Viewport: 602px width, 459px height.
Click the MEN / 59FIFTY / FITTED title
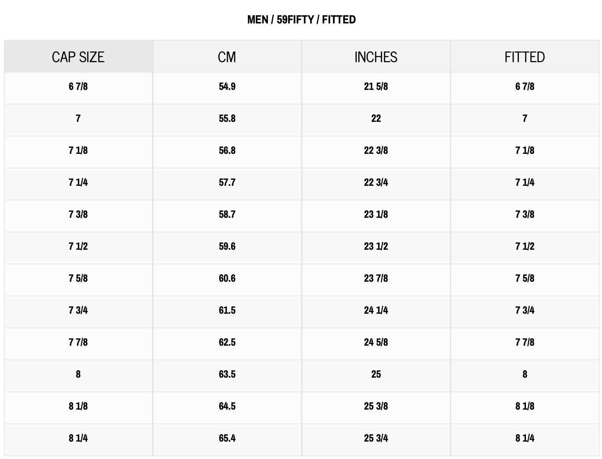(301, 20)
